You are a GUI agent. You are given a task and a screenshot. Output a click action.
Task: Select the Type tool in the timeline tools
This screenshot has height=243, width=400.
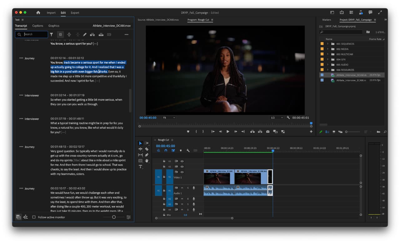tap(141, 166)
